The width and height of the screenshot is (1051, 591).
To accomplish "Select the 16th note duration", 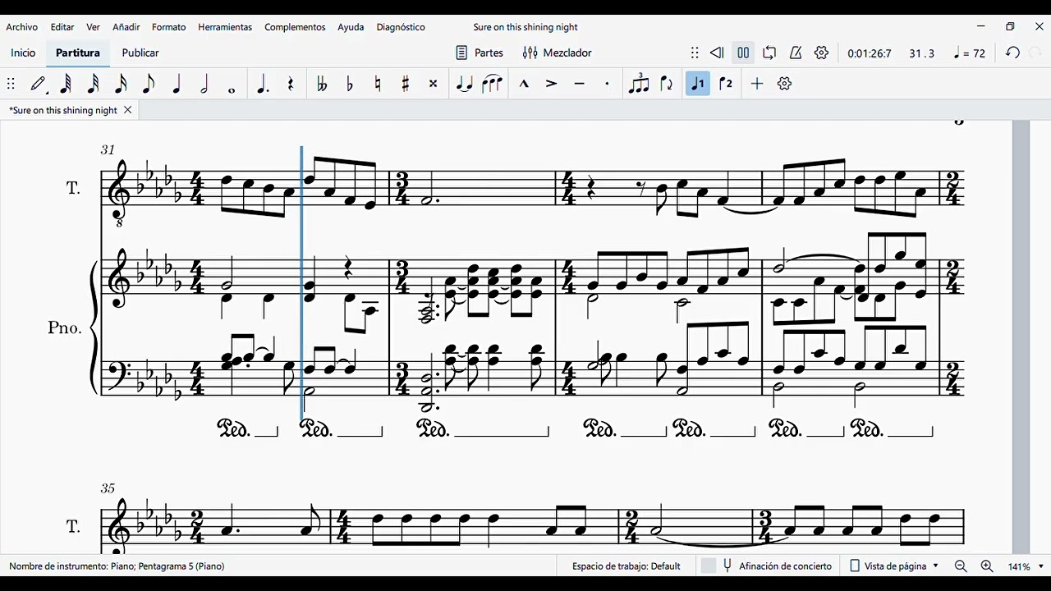I will [121, 84].
